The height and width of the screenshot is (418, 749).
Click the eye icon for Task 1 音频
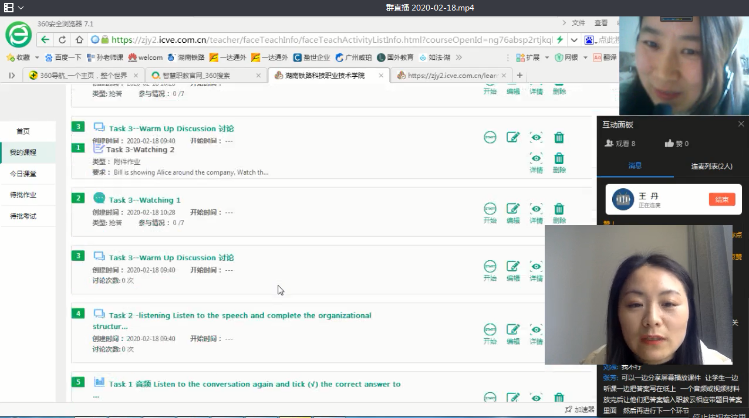536,398
